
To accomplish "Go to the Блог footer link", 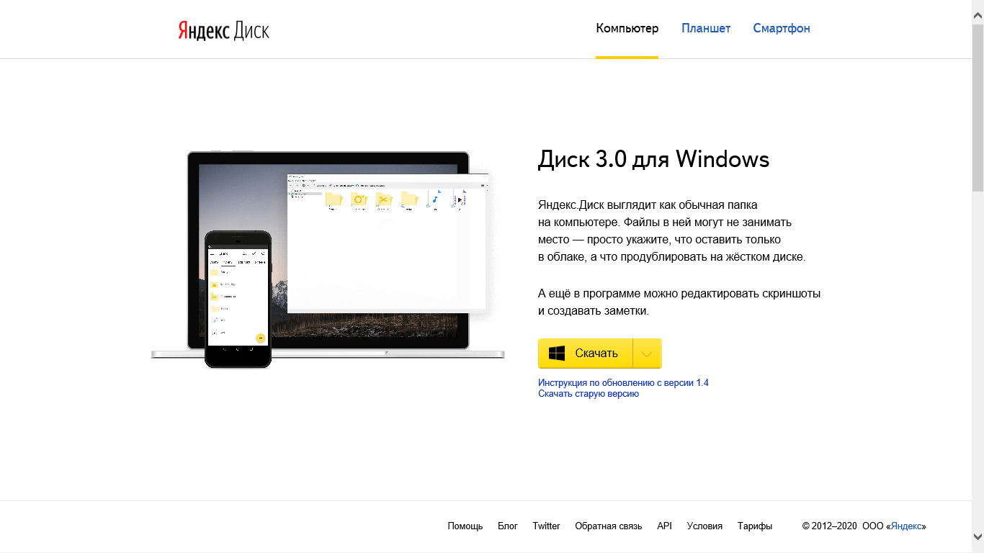I will point(508,526).
